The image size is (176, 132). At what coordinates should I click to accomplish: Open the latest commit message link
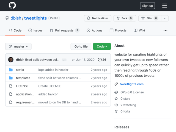point(42,60)
